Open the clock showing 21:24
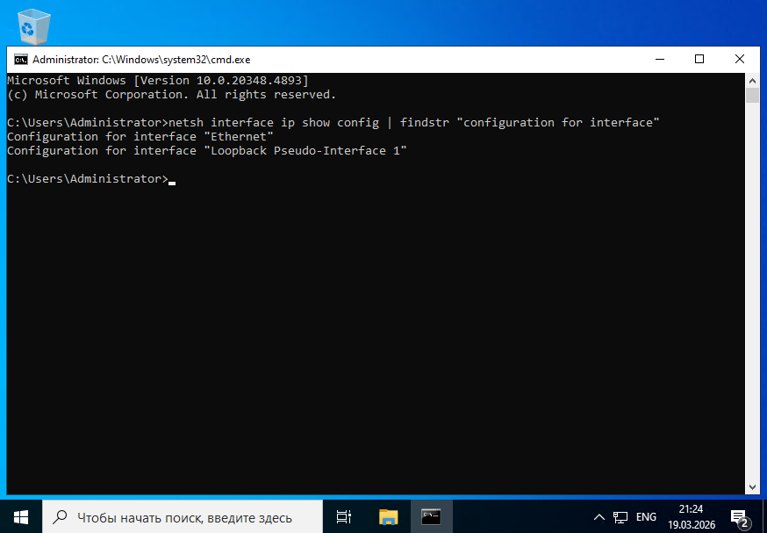This screenshot has width=767, height=533. click(x=690, y=516)
